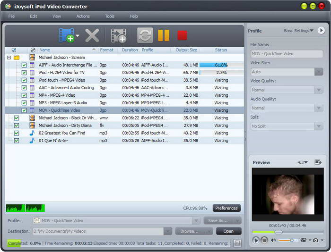Open the Destination path dropdown arrow
This screenshot has width=331, height=252.
tap(168, 231)
